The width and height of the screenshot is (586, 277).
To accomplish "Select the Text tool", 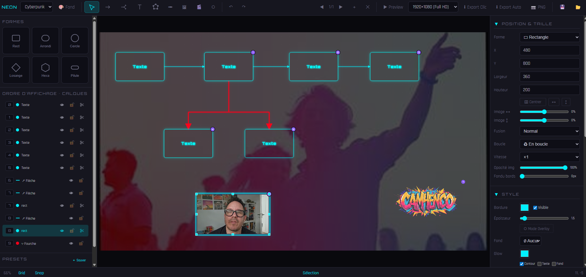I will tap(140, 7).
